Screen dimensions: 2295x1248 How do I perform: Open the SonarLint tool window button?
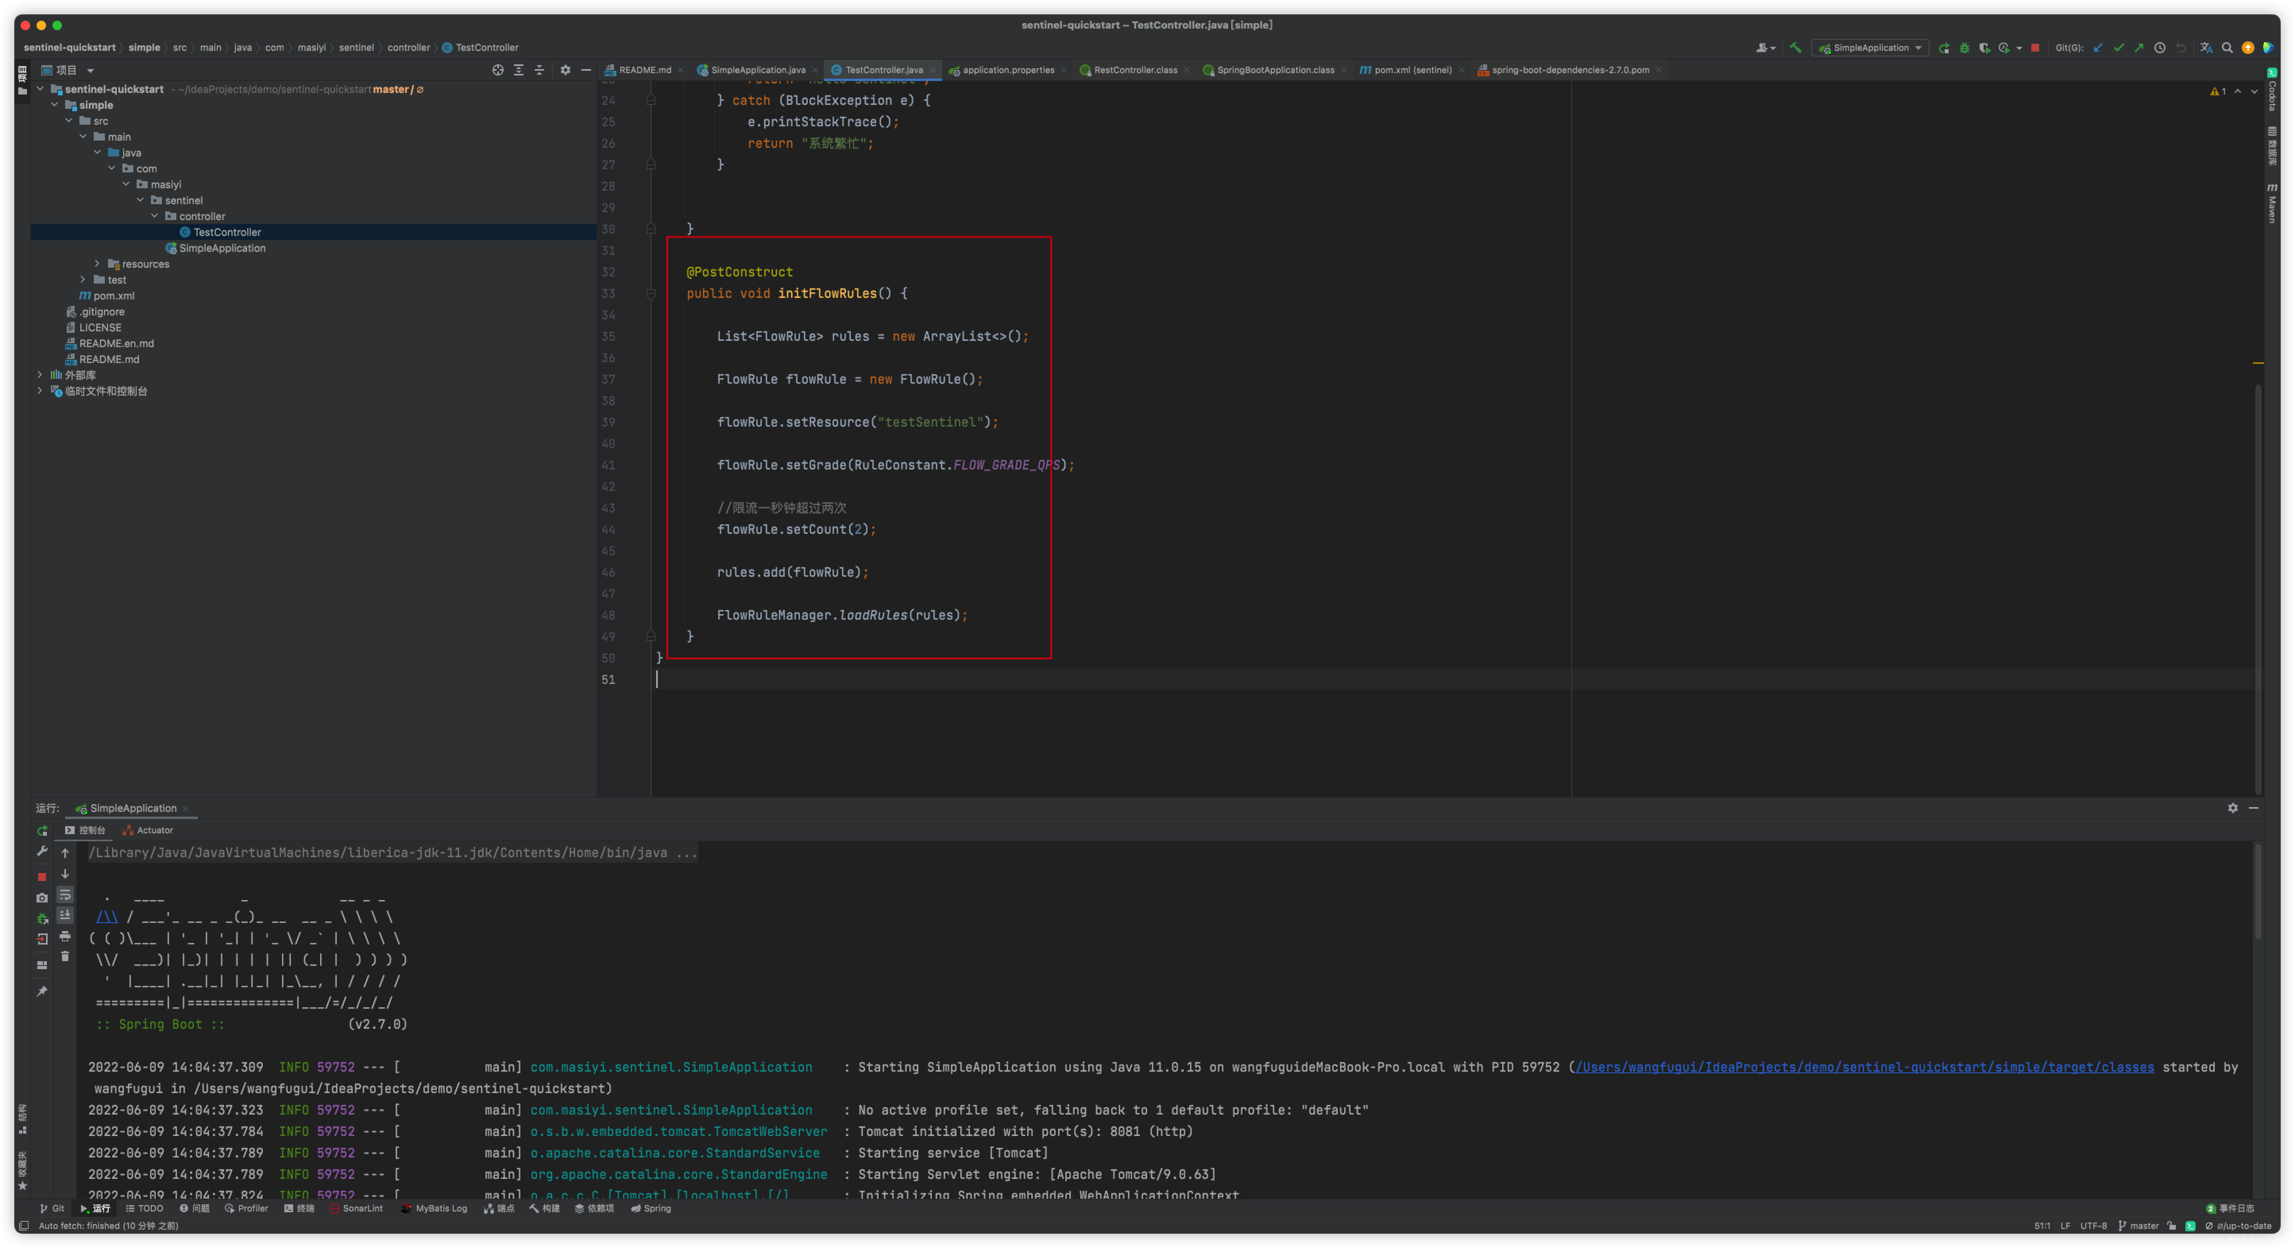(x=356, y=1209)
